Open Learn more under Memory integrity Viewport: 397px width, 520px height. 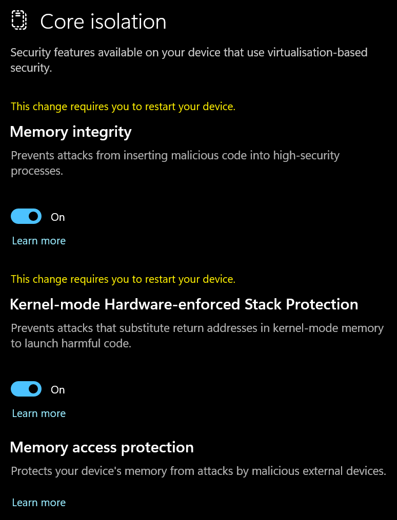[x=39, y=241]
